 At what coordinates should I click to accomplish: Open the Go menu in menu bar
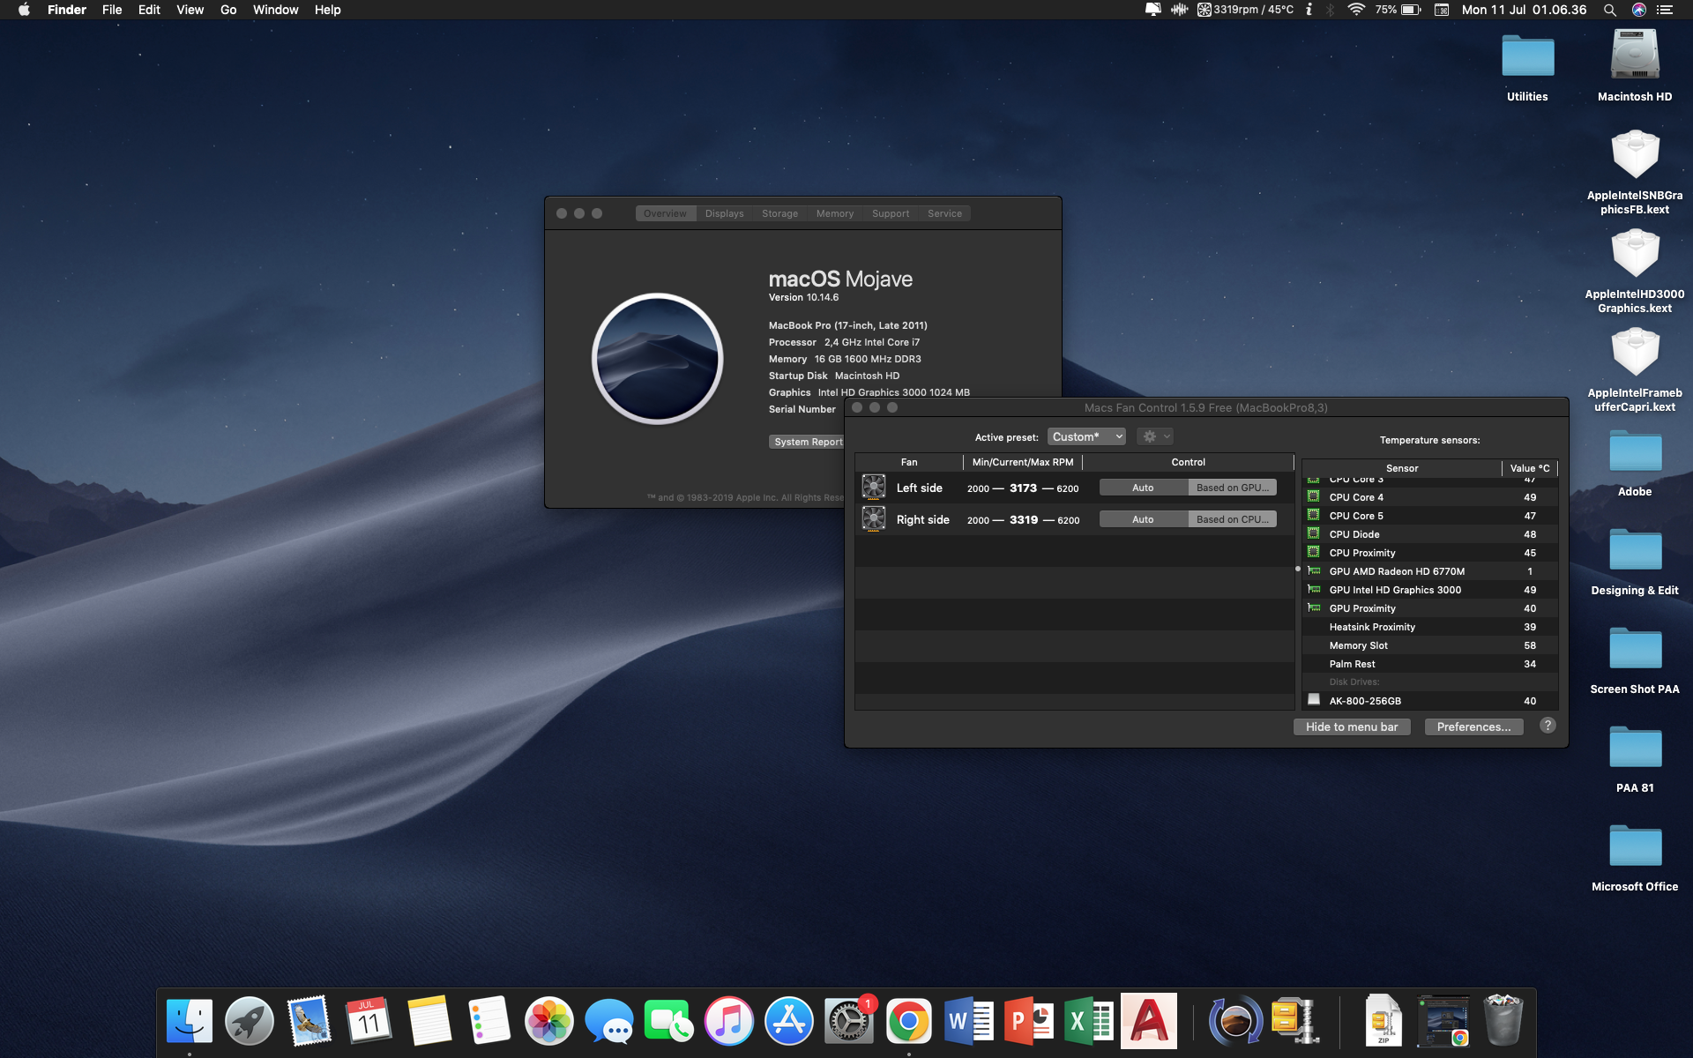coord(228,10)
